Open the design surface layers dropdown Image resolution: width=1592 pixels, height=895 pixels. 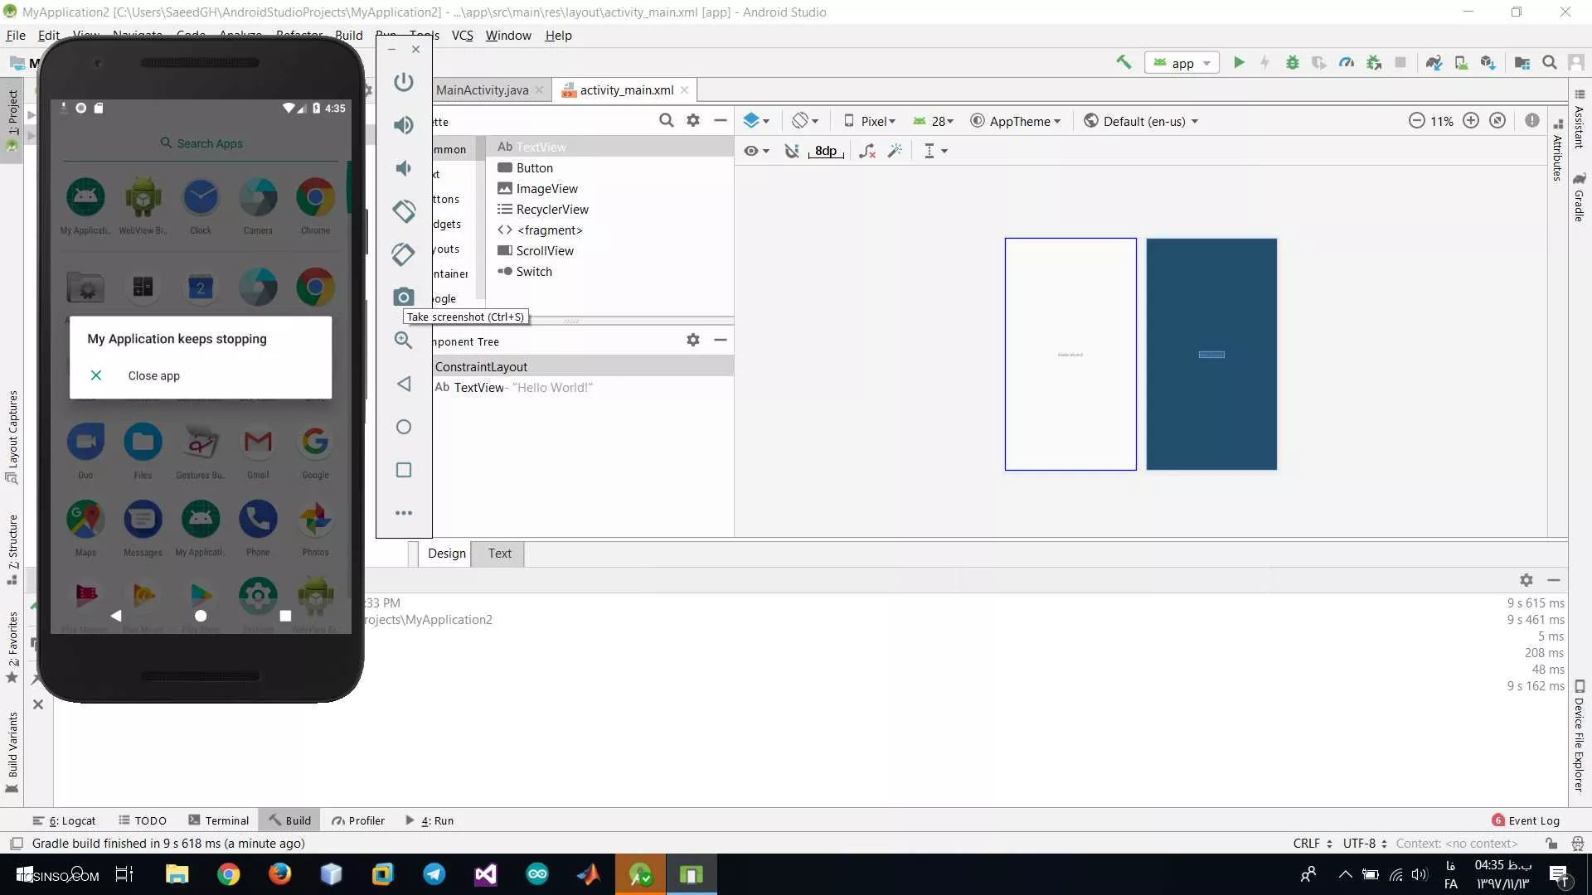coord(756,121)
